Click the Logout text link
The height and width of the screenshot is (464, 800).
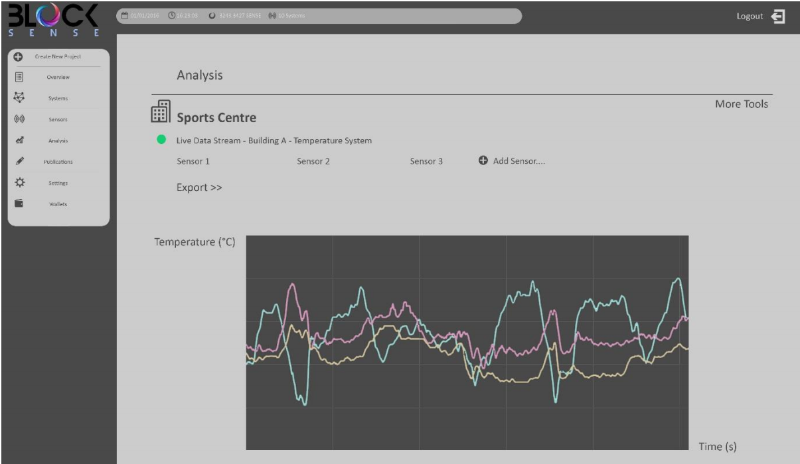point(750,17)
